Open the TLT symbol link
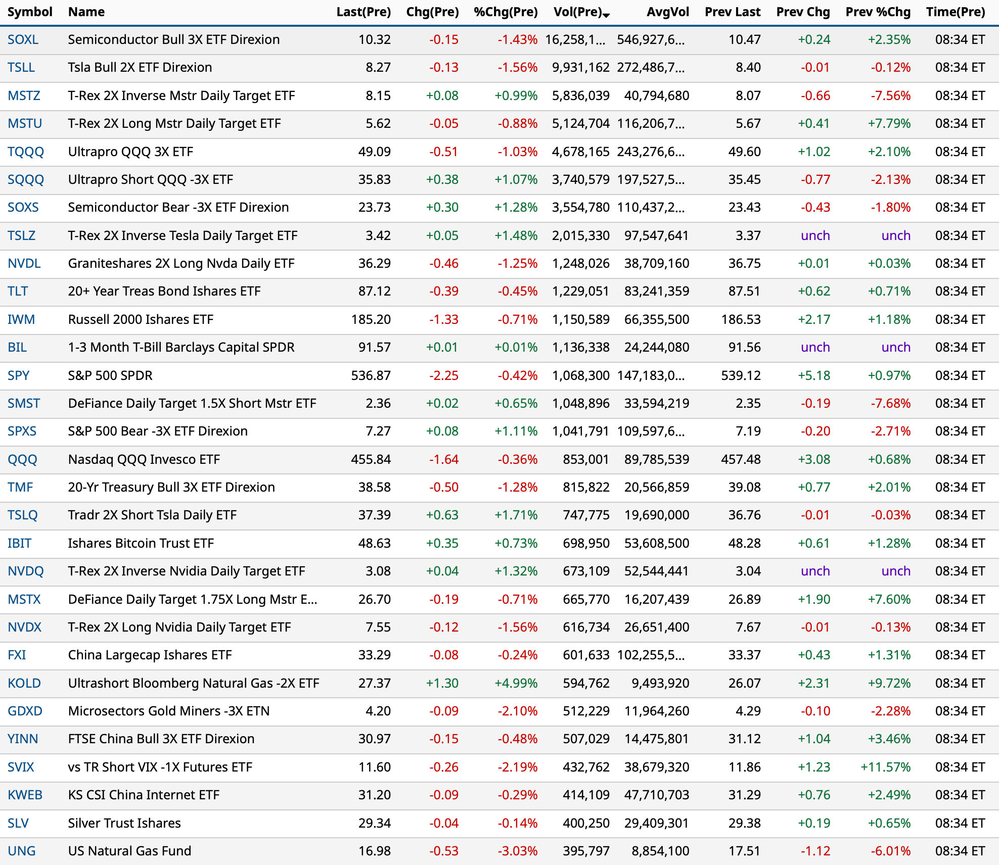The image size is (999, 865). point(18,291)
